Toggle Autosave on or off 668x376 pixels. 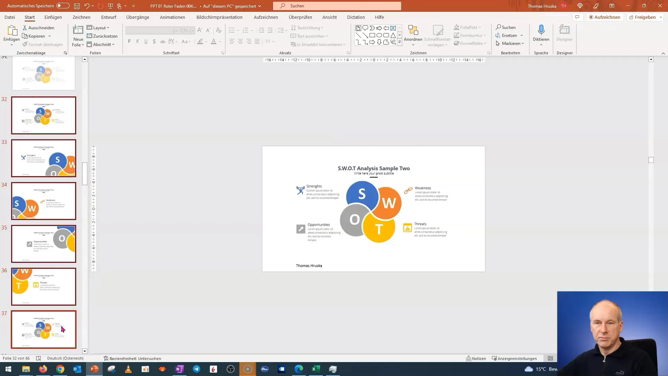coord(62,6)
